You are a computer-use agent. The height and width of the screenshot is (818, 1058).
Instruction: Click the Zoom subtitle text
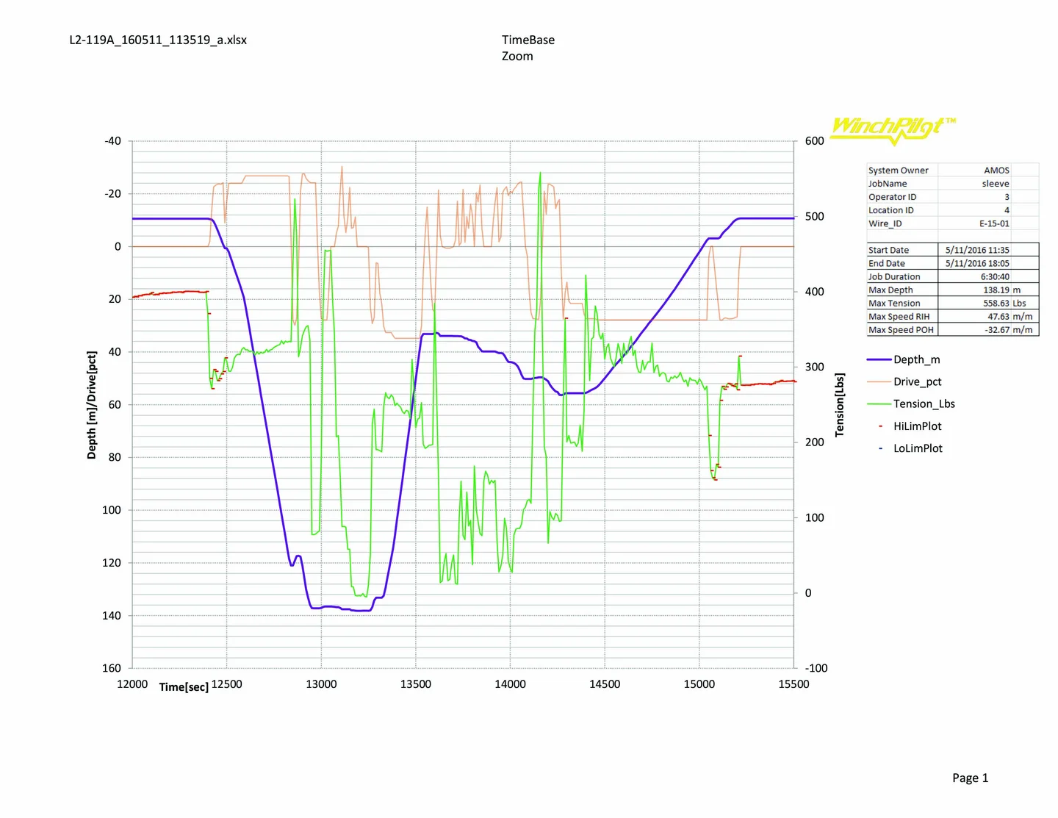click(517, 57)
